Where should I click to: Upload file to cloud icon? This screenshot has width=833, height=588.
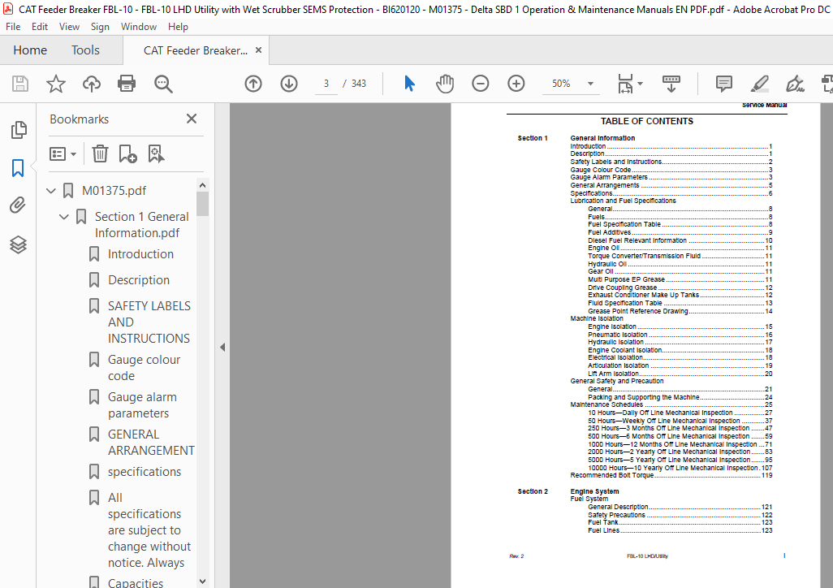pyautogui.click(x=92, y=84)
